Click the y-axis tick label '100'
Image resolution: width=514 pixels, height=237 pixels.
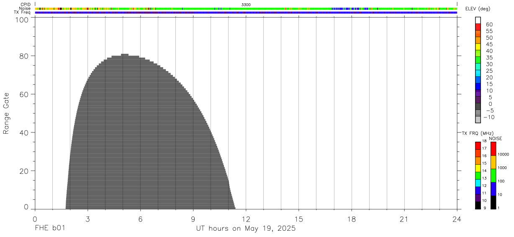tap(23, 19)
